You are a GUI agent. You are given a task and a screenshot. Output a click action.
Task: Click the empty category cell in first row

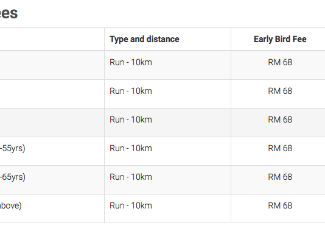point(52,65)
